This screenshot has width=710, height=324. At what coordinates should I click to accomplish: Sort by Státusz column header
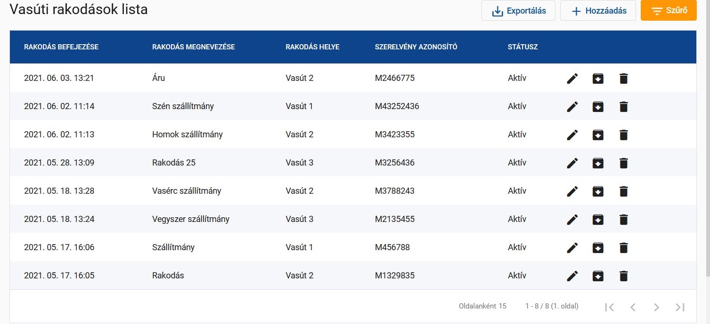522,47
